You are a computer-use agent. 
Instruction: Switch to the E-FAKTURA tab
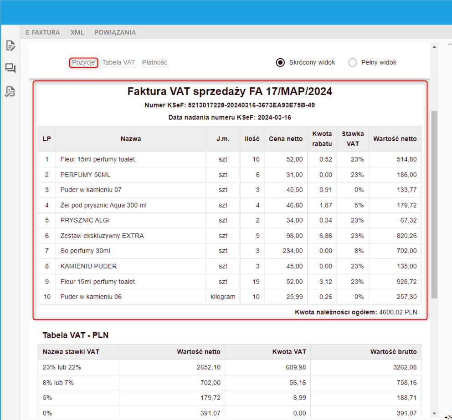click(43, 32)
